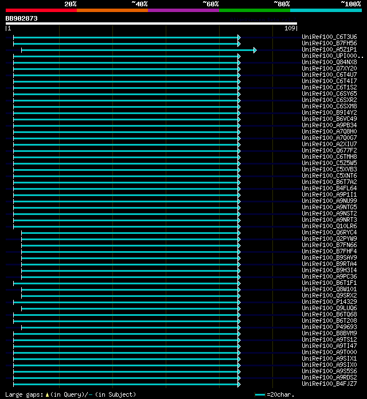Select the UniRef100_B4FL64 row label
The width and height of the screenshot is (367, 399).
[x=329, y=188]
